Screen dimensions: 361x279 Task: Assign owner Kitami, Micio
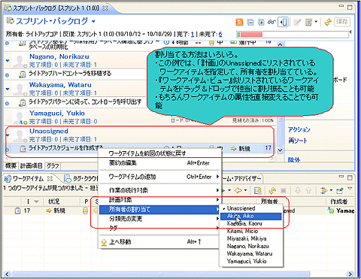(x=251, y=231)
